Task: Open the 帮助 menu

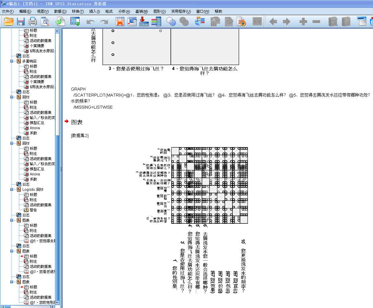Action: click(218, 11)
